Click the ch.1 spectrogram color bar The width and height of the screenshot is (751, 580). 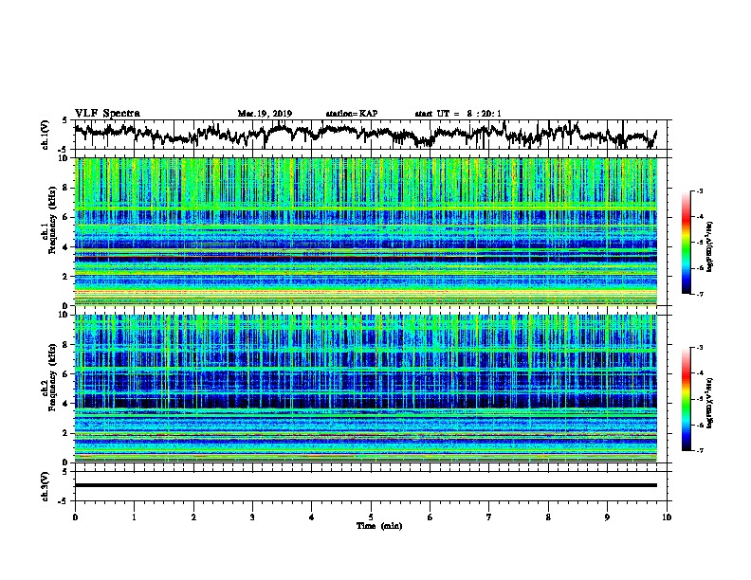pos(687,243)
